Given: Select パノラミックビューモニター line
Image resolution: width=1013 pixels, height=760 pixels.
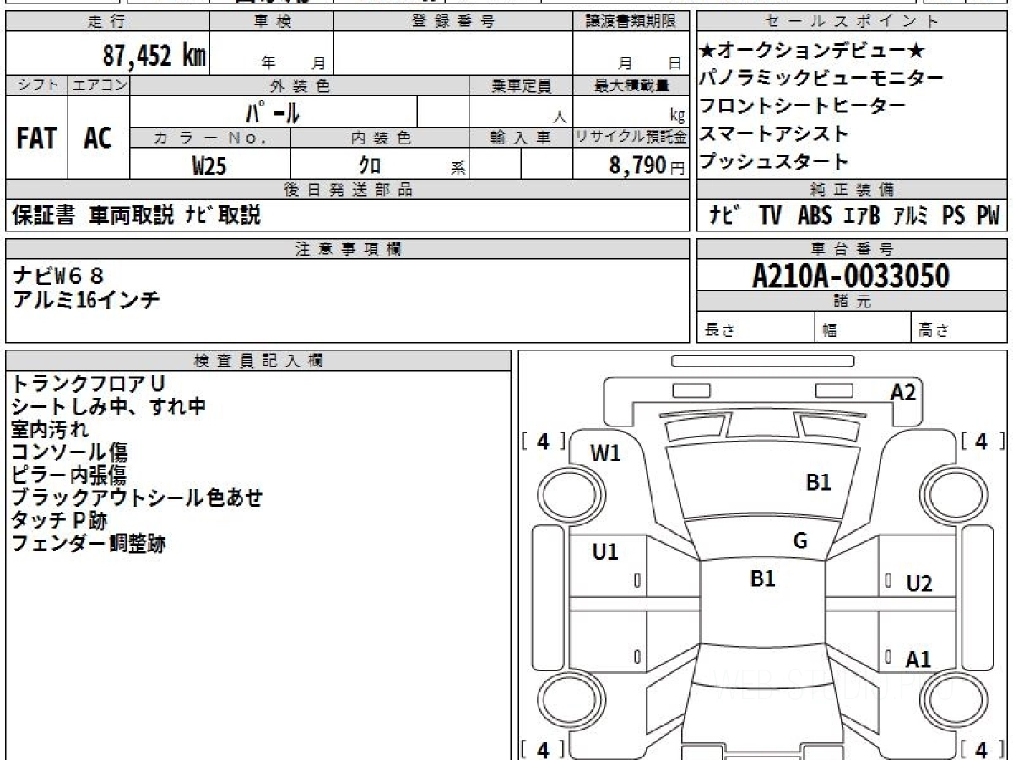Looking at the screenshot, I should tap(821, 79).
